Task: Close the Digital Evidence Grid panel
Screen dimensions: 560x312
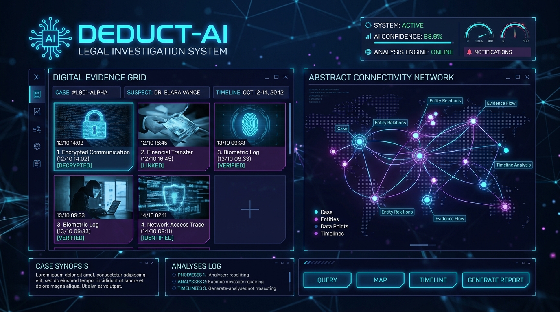Action: click(x=285, y=77)
